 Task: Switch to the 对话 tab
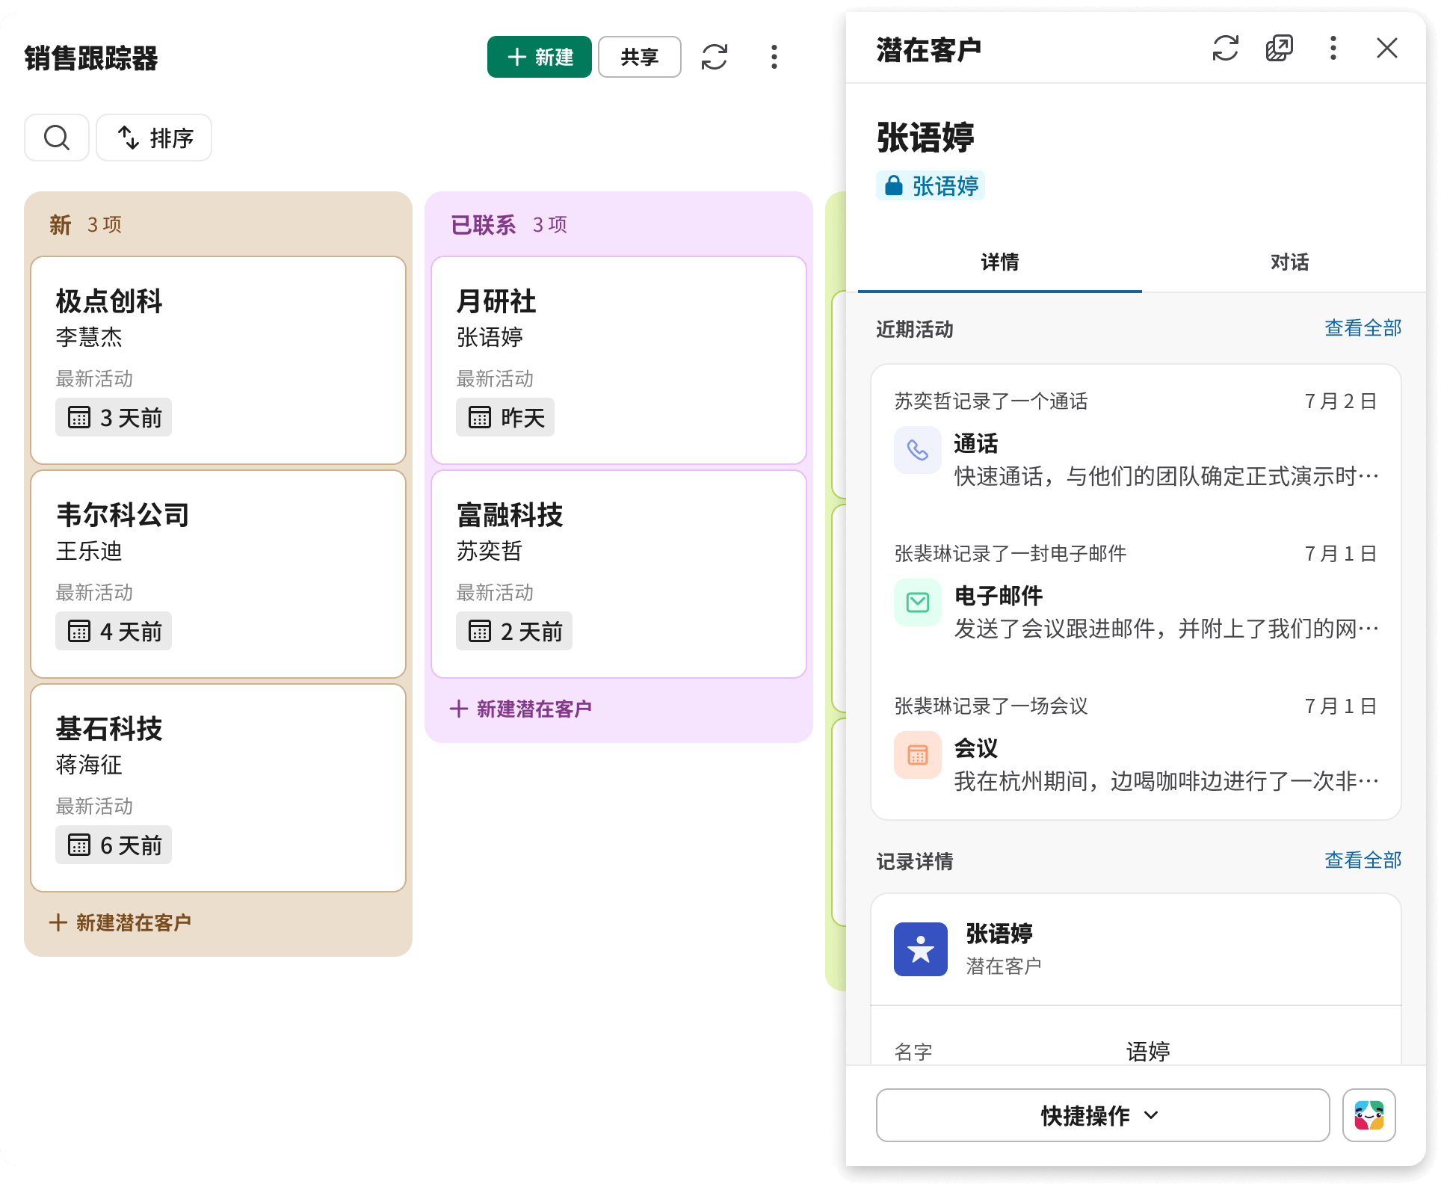1289,262
